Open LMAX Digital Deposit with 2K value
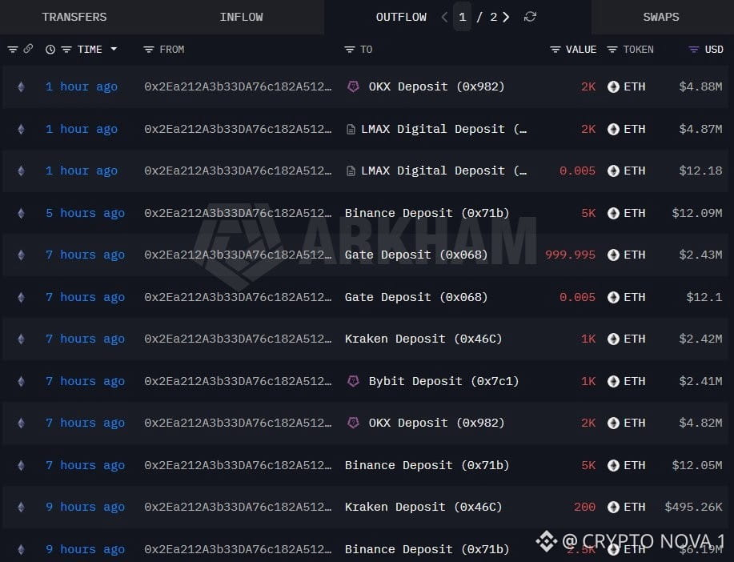The height and width of the screenshot is (562, 734). tap(443, 129)
